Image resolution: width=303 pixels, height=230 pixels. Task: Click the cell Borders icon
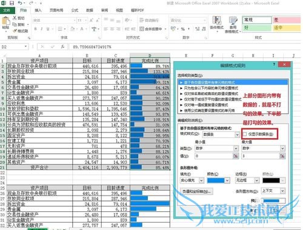60,29
